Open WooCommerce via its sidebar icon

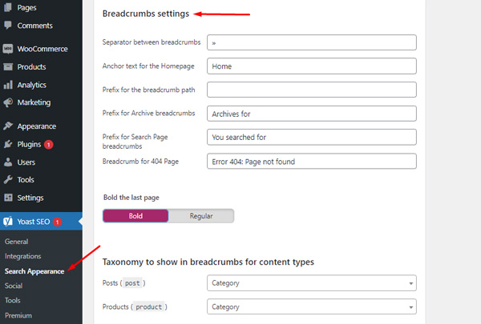click(8, 49)
